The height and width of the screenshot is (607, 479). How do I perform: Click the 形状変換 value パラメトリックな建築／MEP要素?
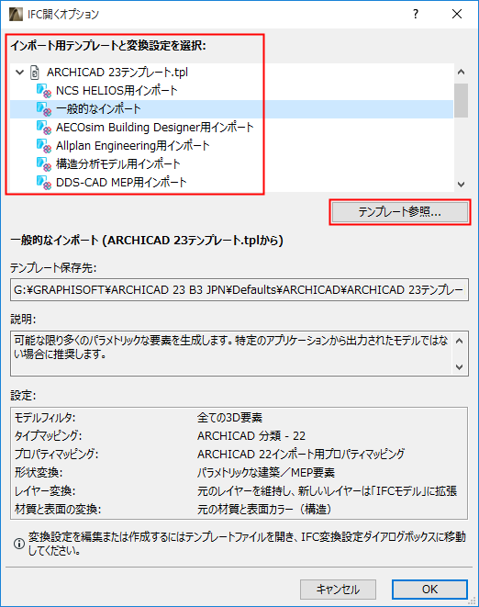click(x=266, y=472)
